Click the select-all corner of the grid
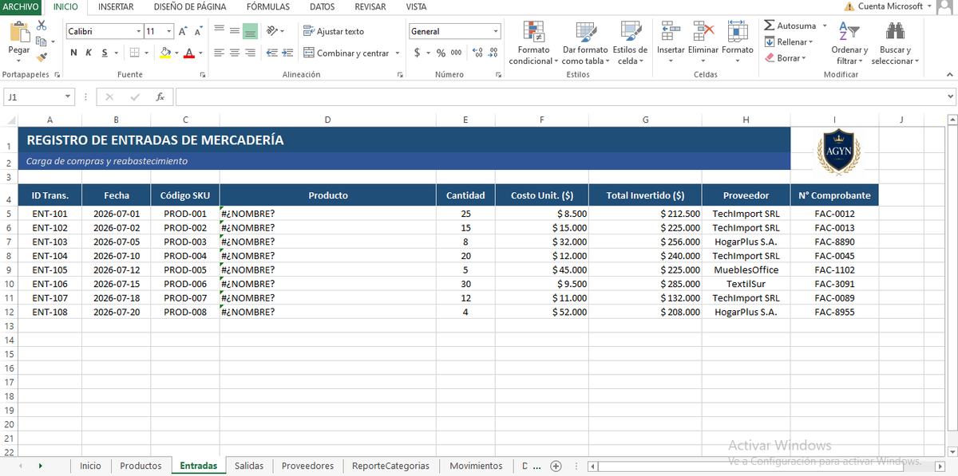 [10, 120]
